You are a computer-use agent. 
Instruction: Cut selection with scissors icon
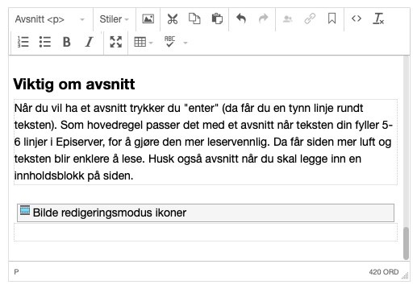(x=173, y=19)
